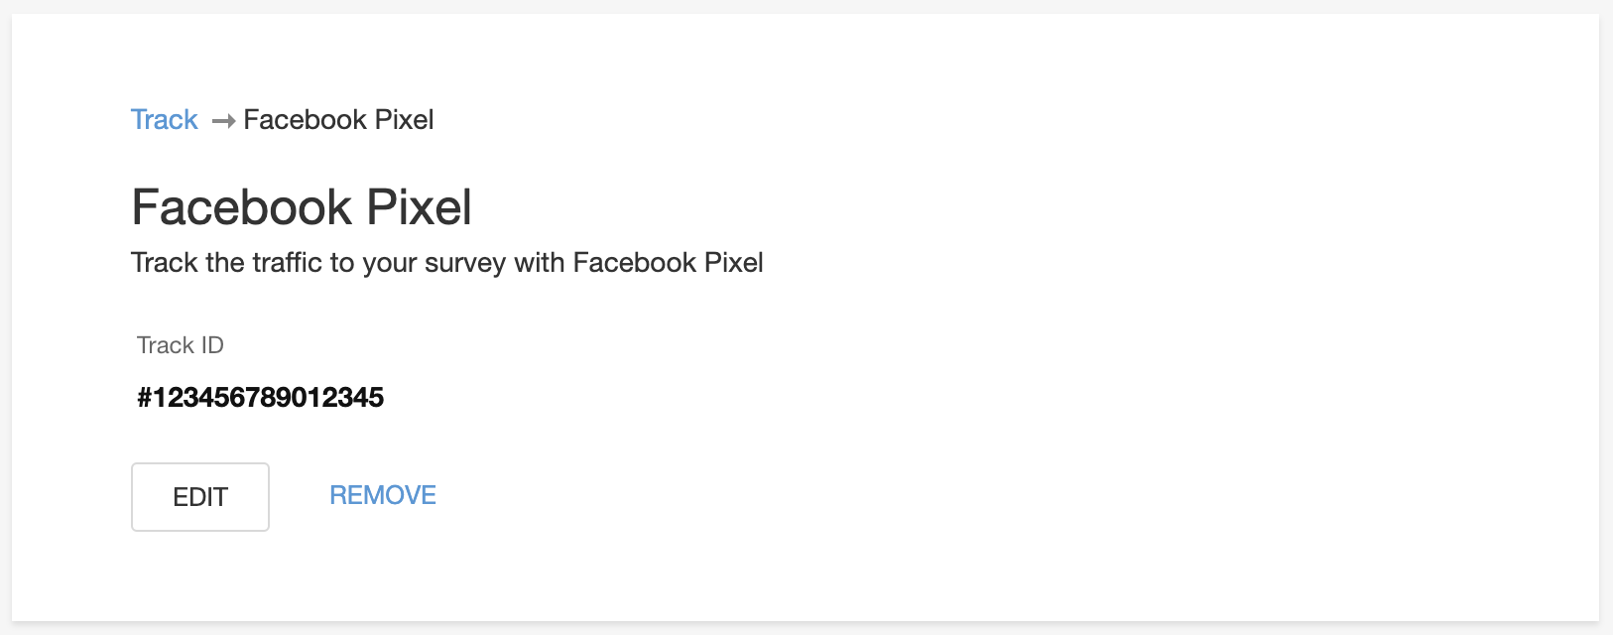Go back to the Track page
This screenshot has height=635, width=1613.
(x=165, y=120)
